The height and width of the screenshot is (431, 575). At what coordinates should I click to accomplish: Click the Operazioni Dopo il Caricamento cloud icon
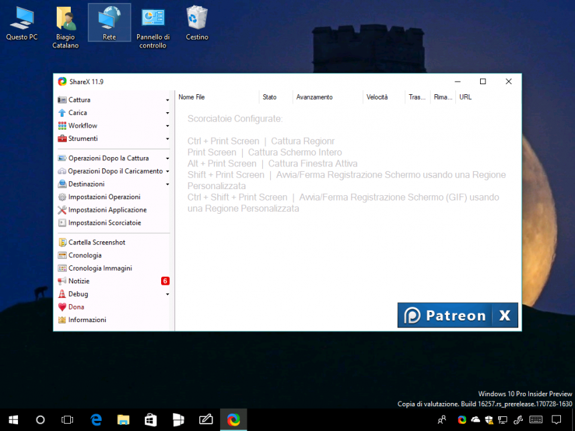click(x=62, y=171)
